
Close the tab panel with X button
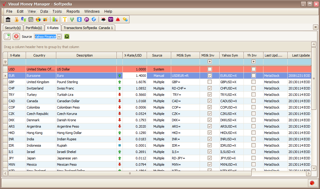(315, 27)
